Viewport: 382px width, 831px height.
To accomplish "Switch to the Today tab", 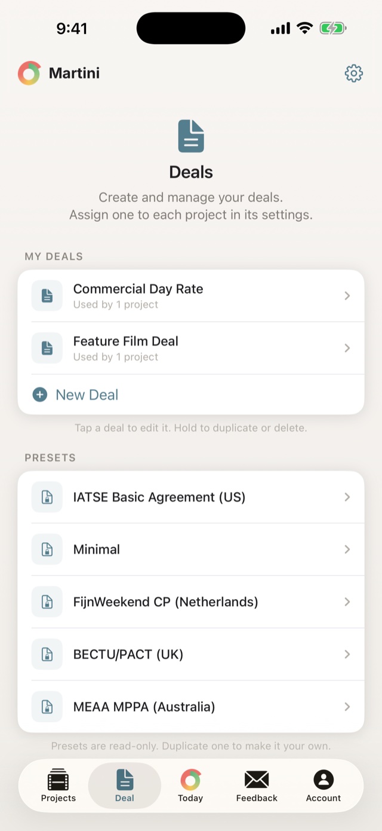I will [190, 786].
